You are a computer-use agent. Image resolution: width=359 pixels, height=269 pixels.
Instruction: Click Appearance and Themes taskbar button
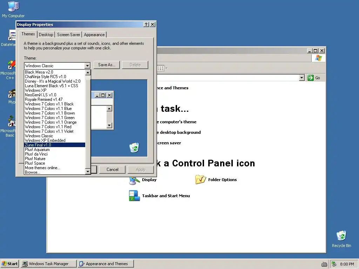pyautogui.click(x=106, y=264)
